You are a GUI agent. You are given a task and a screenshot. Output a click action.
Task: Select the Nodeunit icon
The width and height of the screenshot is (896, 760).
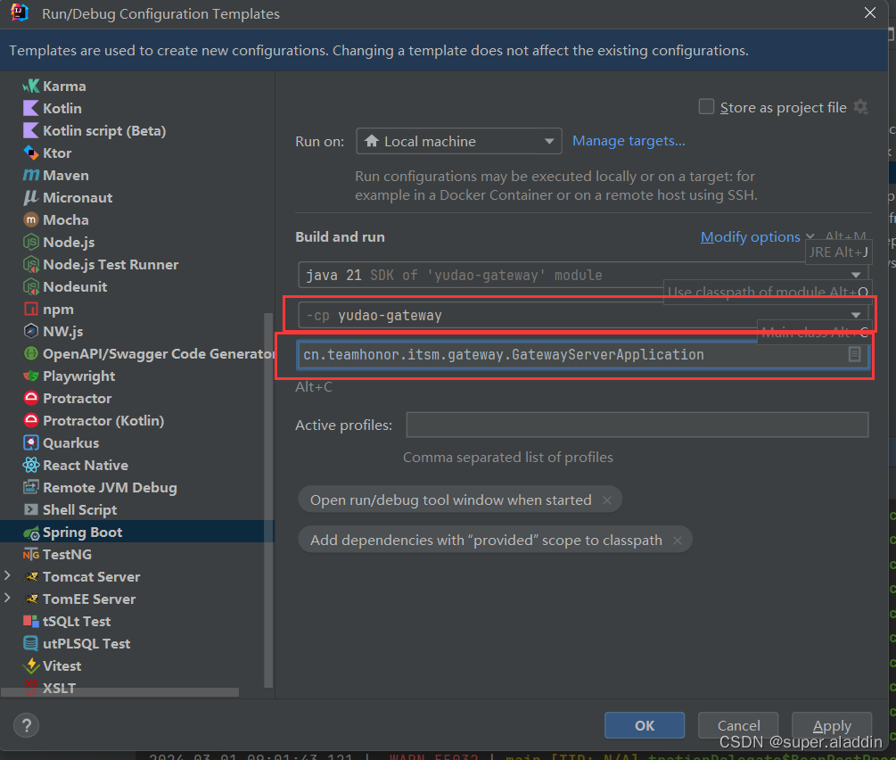[x=31, y=286]
